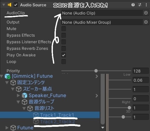Image resolution: width=150 pixels, height=131 pixels.
Task: Enable Bypass Reverb Zones checkbox
Action: click(x=63, y=48)
